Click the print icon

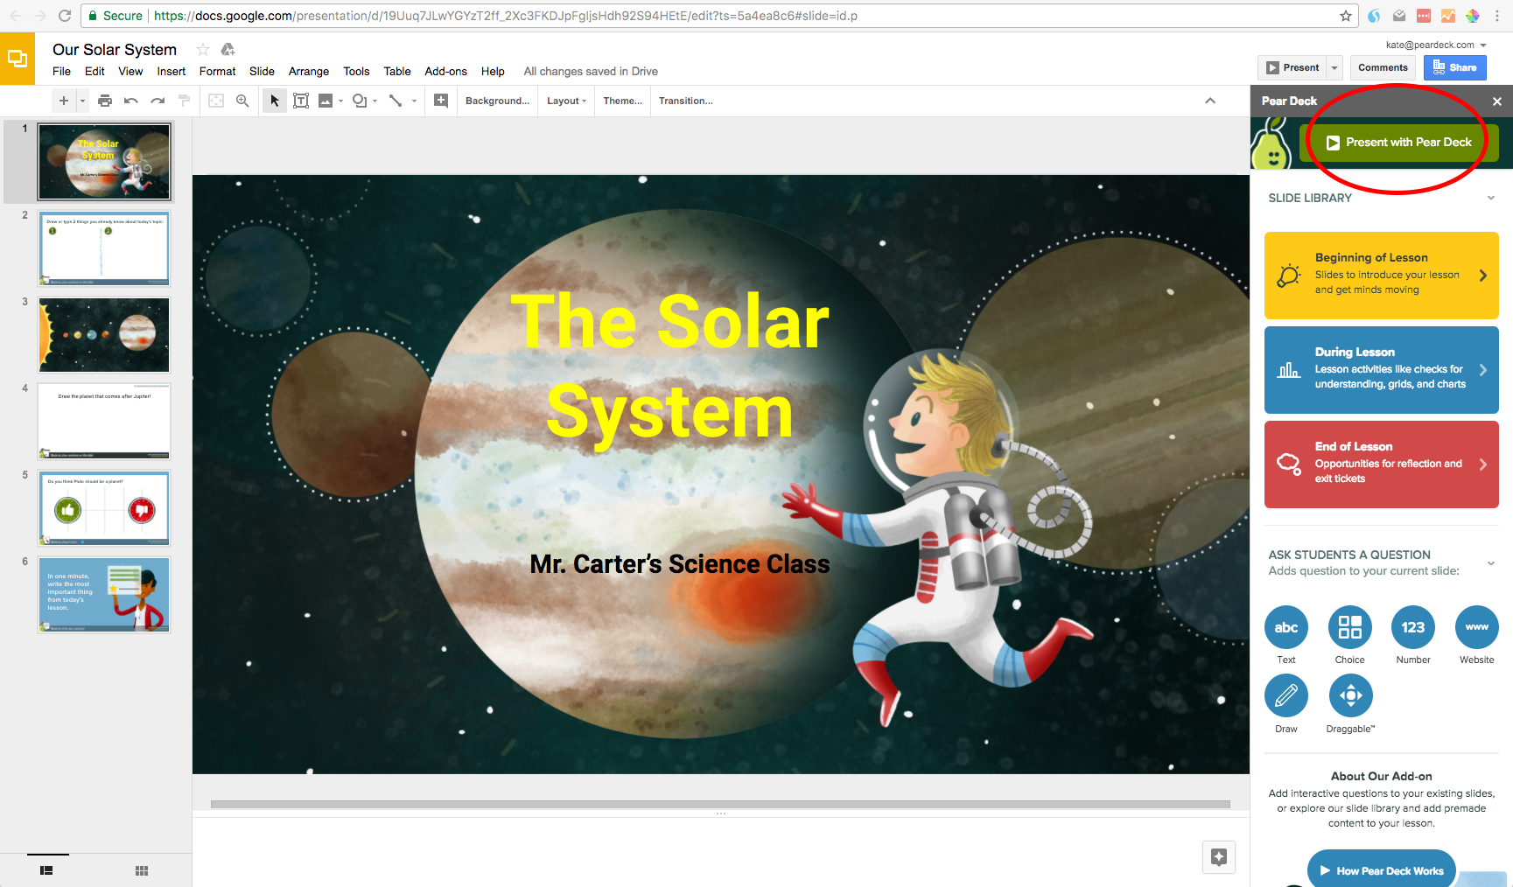105,101
